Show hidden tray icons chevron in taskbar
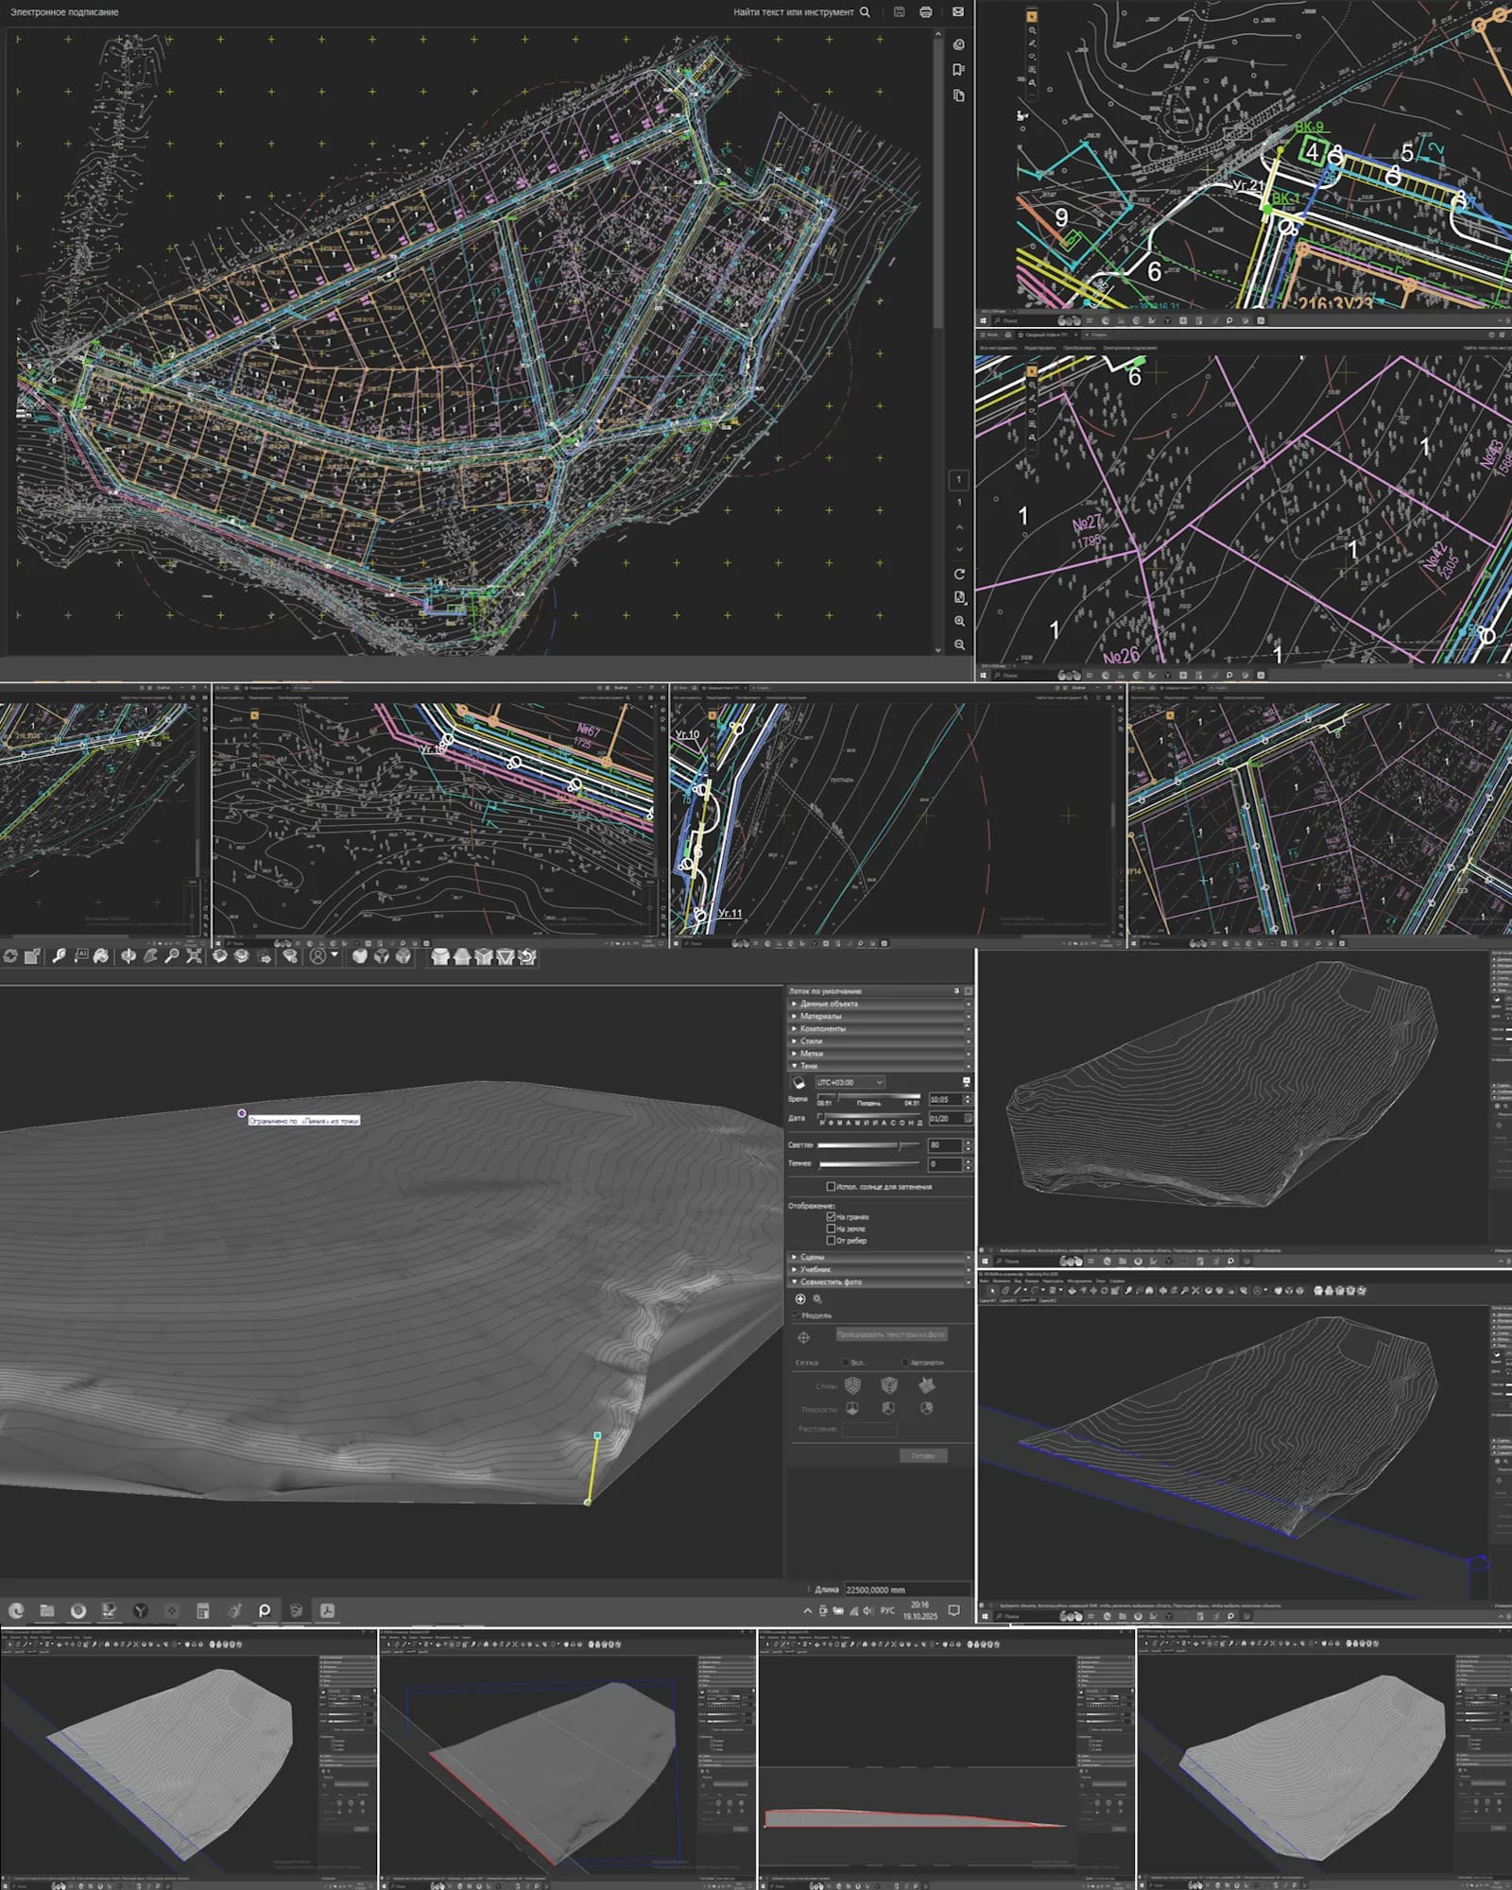The width and height of the screenshot is (1512, 1890). coord(808,1611)
